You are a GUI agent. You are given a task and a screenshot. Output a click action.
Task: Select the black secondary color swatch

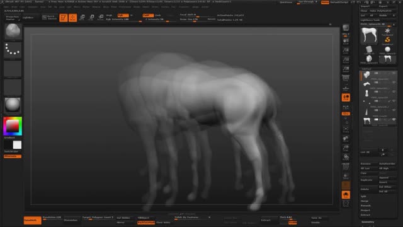click(x=8, y=145)
